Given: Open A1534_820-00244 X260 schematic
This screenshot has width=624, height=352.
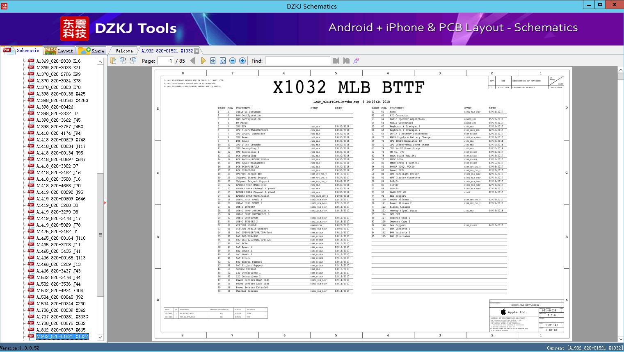Looking at the screenshot, I should (61, 304).
